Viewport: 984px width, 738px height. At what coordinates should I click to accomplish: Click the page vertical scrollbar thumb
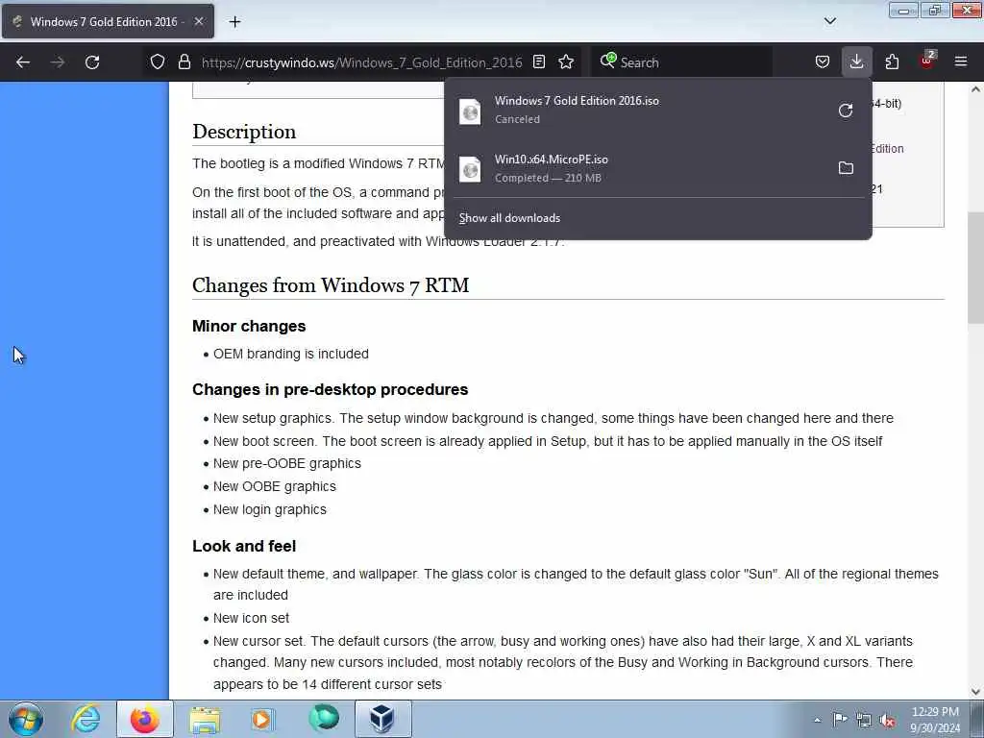[975, 268]
